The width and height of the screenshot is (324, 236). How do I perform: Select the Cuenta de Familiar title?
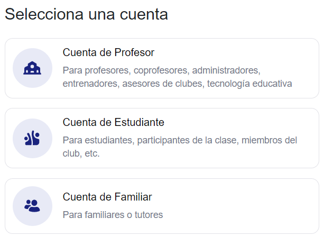pos(107,197)
